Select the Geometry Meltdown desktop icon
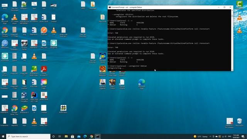The image size is (247, 139). tap(103, 71)
